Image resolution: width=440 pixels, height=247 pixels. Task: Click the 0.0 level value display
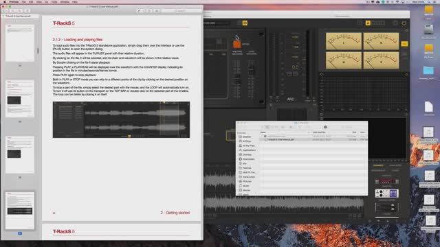pyautogui.click(x=295, y=67)
